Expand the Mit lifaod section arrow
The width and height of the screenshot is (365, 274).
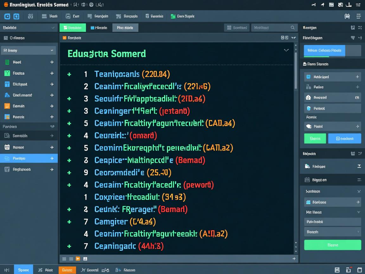[x=359, y=212]
